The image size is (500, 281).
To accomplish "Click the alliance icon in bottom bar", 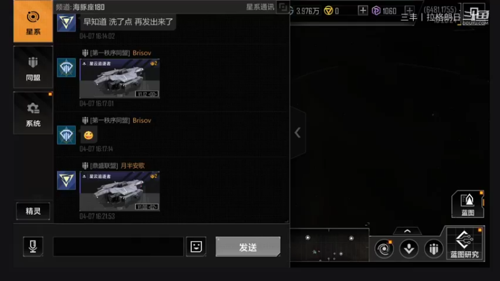I will tap(434, 249).
